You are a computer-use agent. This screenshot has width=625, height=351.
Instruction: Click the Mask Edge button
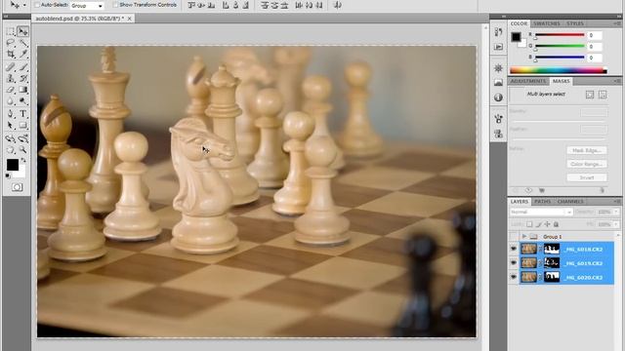pos(587,150)
